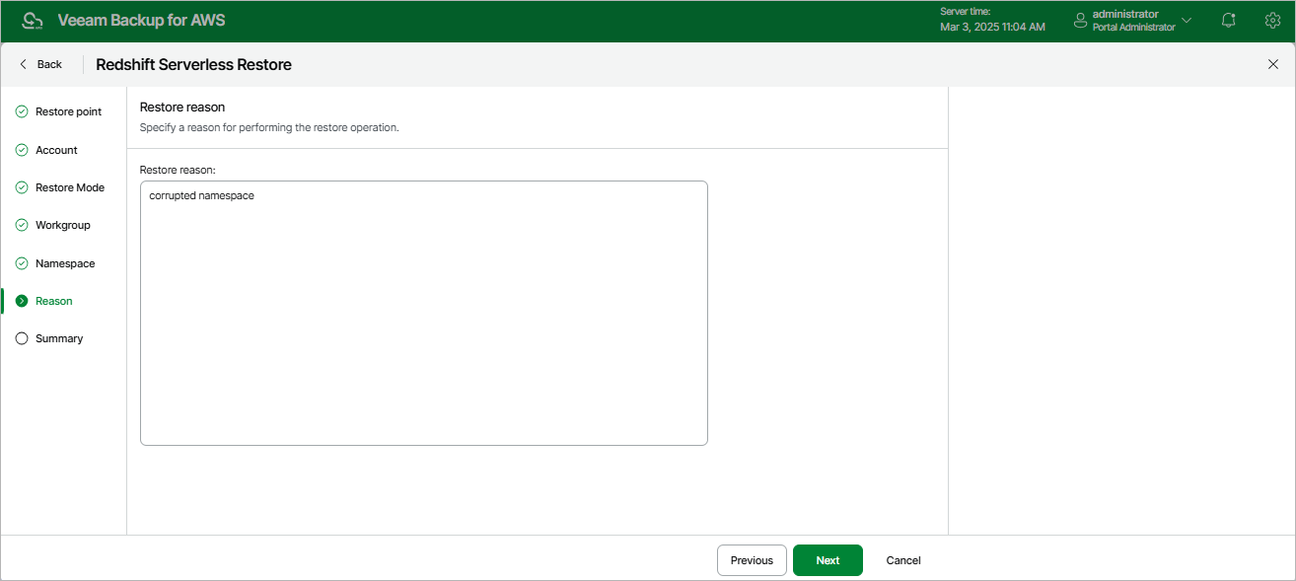The height and width of the screenshot is (581, 1296).
Task: Click the Back arrow icon
Action: point(24,64)
